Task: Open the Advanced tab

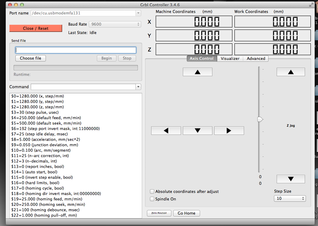Action: 255,58
